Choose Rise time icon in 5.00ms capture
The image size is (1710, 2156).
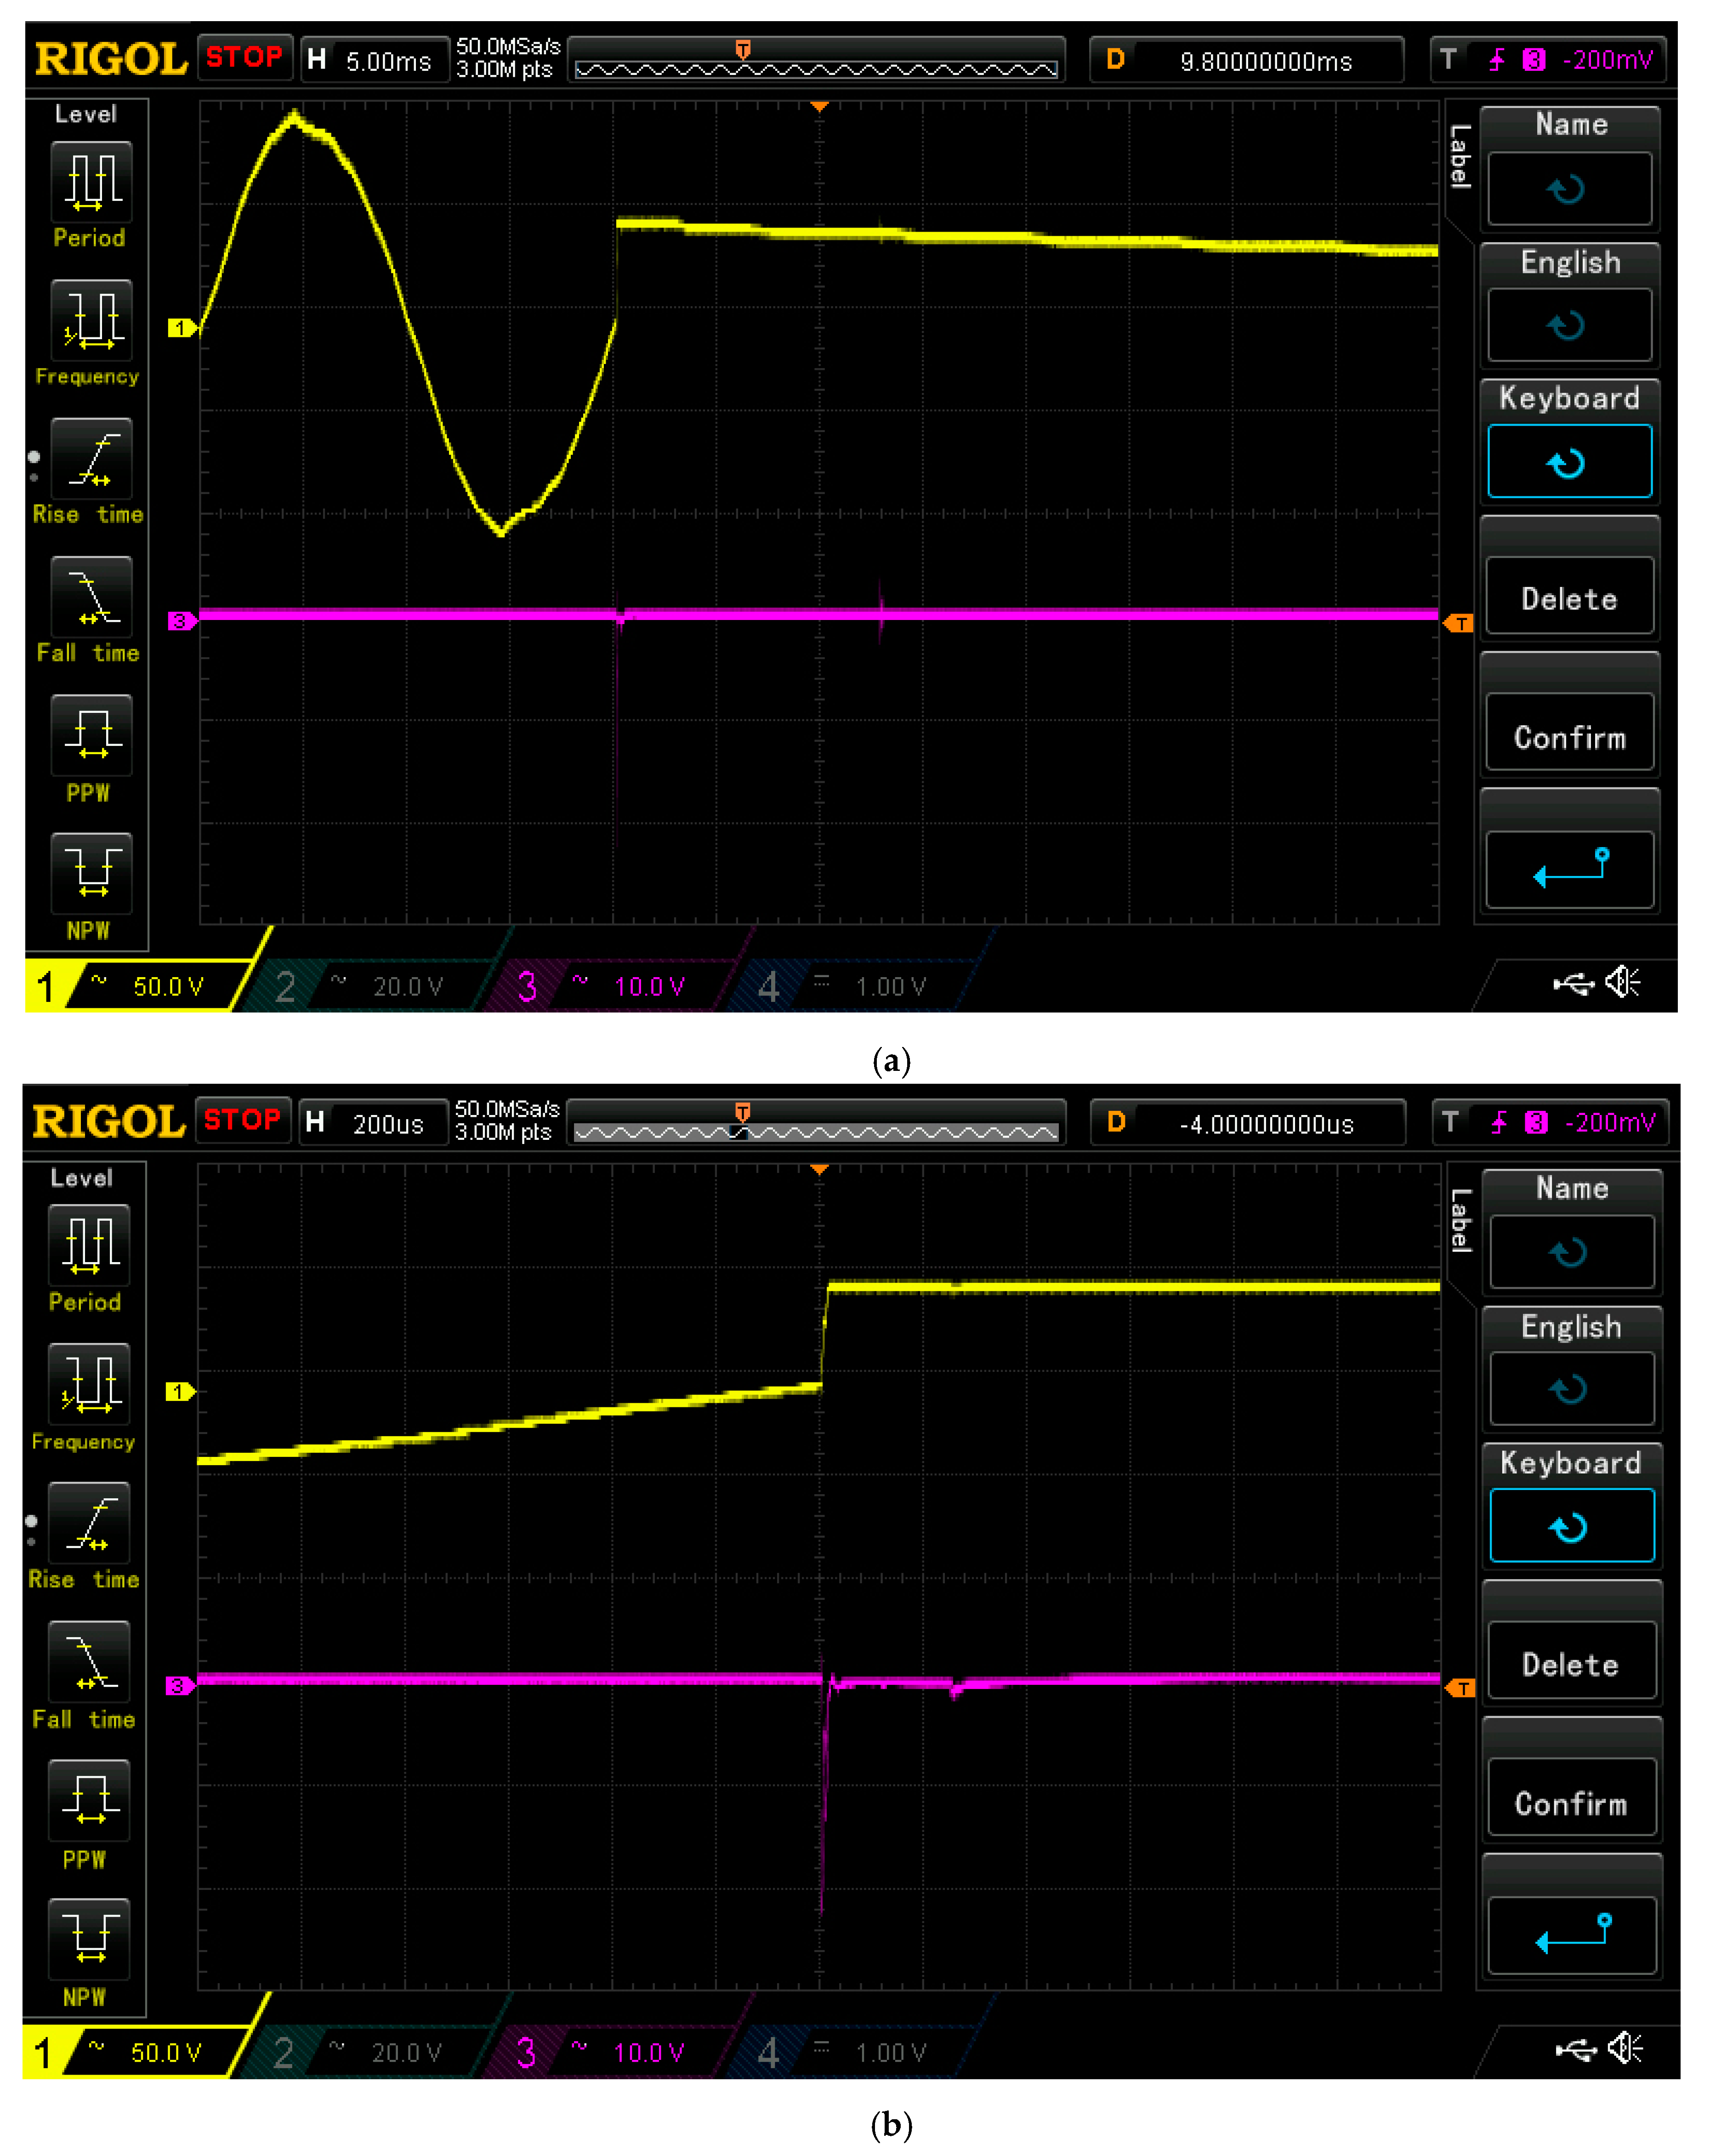click(x=91, y=459)
